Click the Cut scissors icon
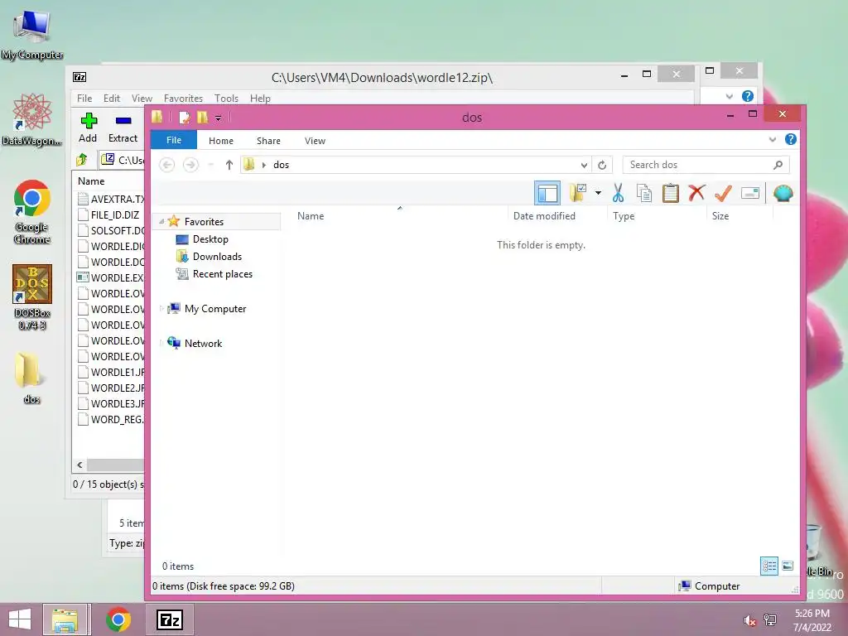 pyautogui.click(x=618, y=193)
